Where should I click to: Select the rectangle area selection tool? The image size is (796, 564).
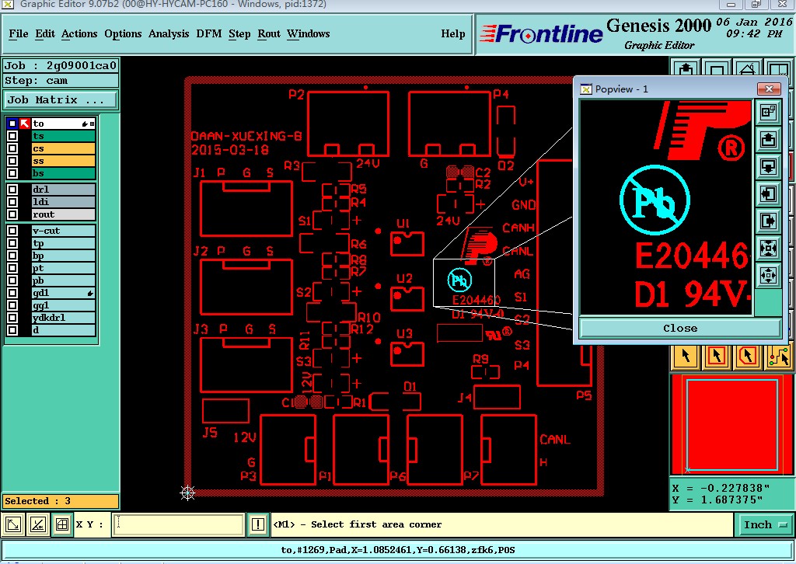[x=717, y=357]
